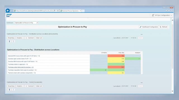The image size is (179, 100).
Task: Click Show Keys in Distribution panel
Action: pos(11,38)
